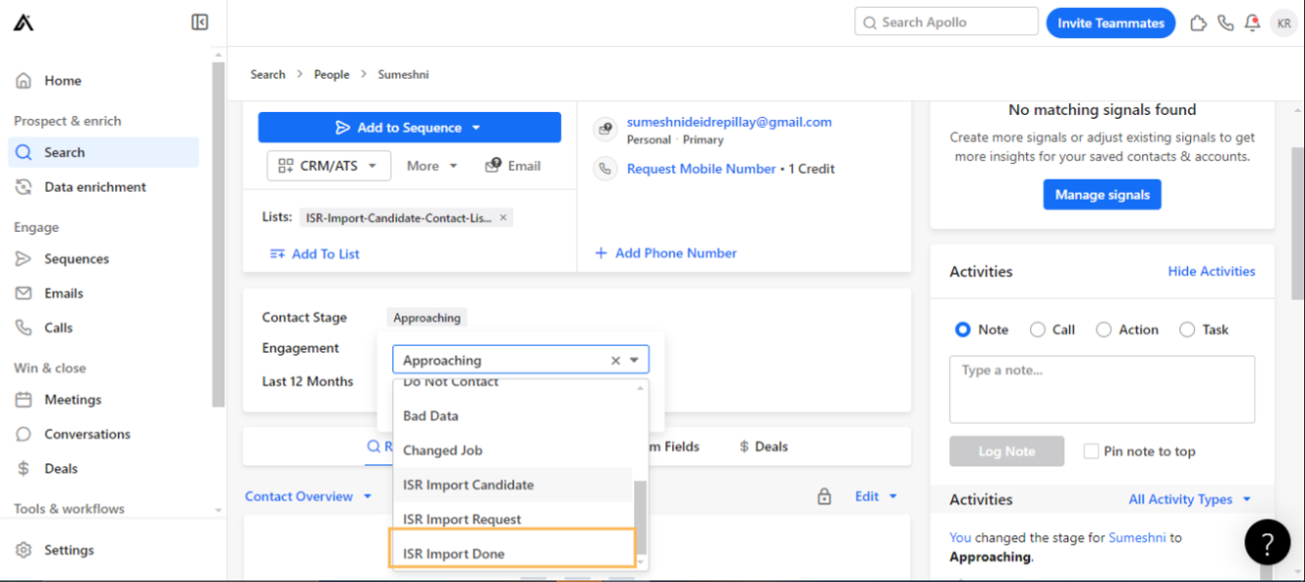Click the Apollo logo icon

coord(23,22)
